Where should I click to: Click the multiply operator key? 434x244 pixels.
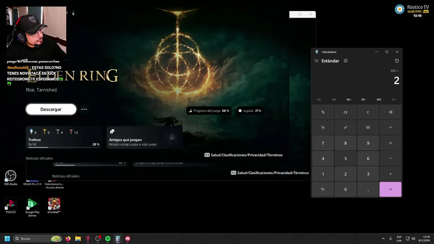coord(390,143)
